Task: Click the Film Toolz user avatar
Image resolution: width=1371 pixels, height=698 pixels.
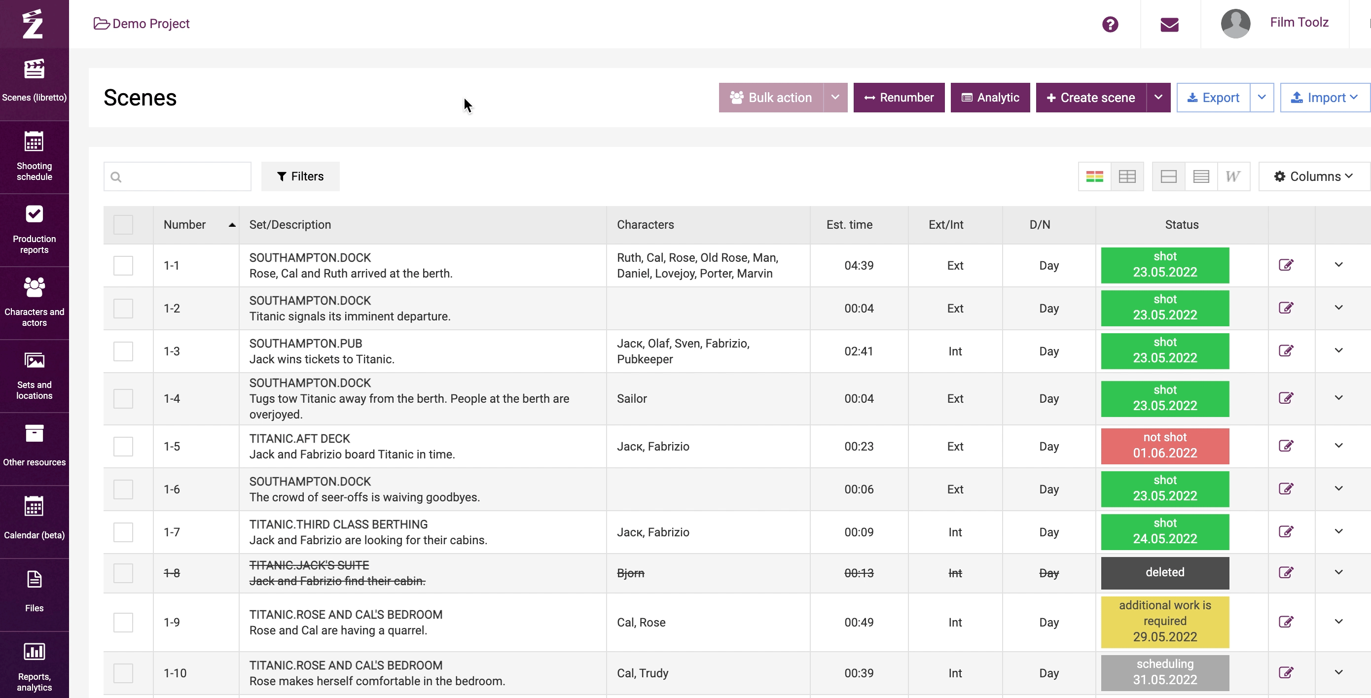Action: pyautogui.click(x=1235, y=23)
